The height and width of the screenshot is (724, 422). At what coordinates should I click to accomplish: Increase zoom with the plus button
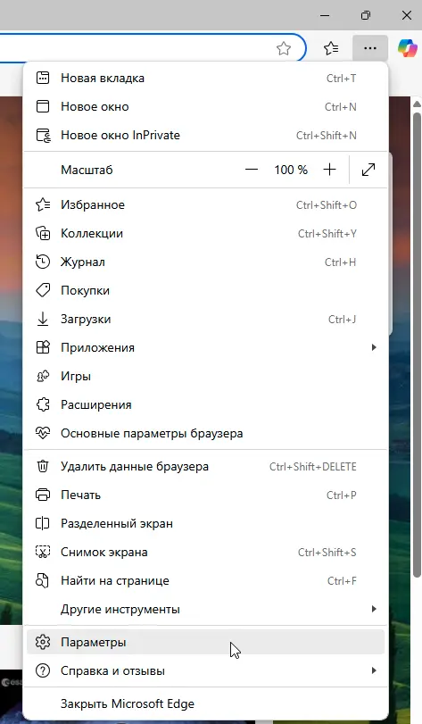pos(330,170)
